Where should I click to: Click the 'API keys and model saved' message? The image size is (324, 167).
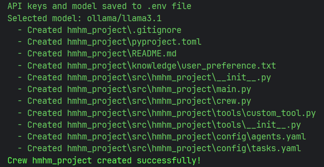[x=100, y=6]
